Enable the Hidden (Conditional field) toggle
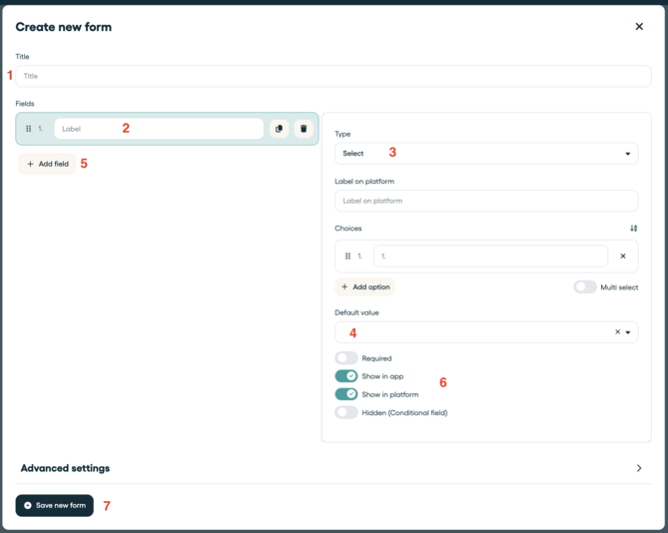Image resolution: width=668 pixels, height=533 pixels. tap(345, 412)
